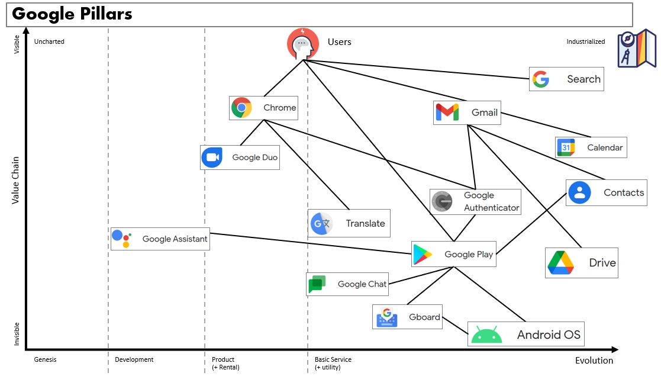Screen dimensions: 661x376
Task: Select the Gboard keyboard icon
Action: pyautogui.click(x=387, y=317)
